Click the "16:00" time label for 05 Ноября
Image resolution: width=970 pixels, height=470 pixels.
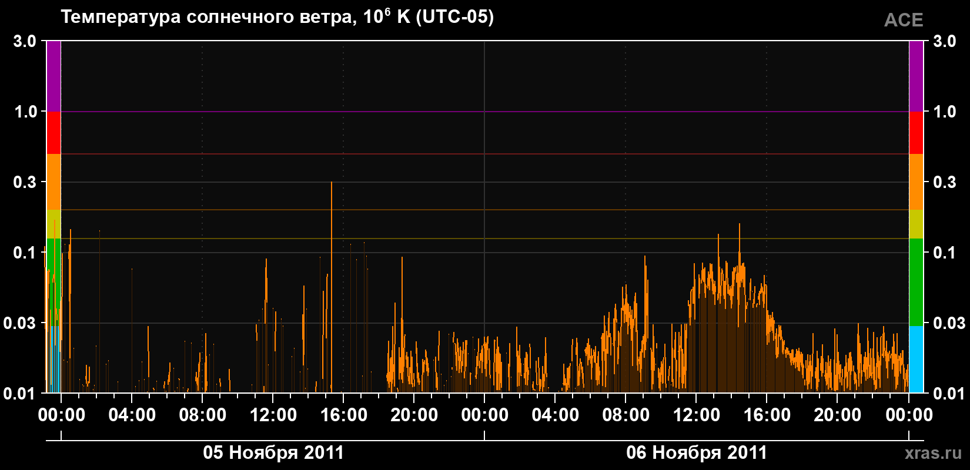[344, 415]
